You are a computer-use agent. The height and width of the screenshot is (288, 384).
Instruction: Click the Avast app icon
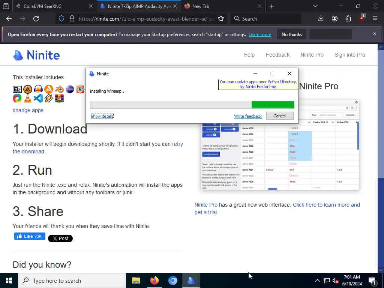[49, 89]
